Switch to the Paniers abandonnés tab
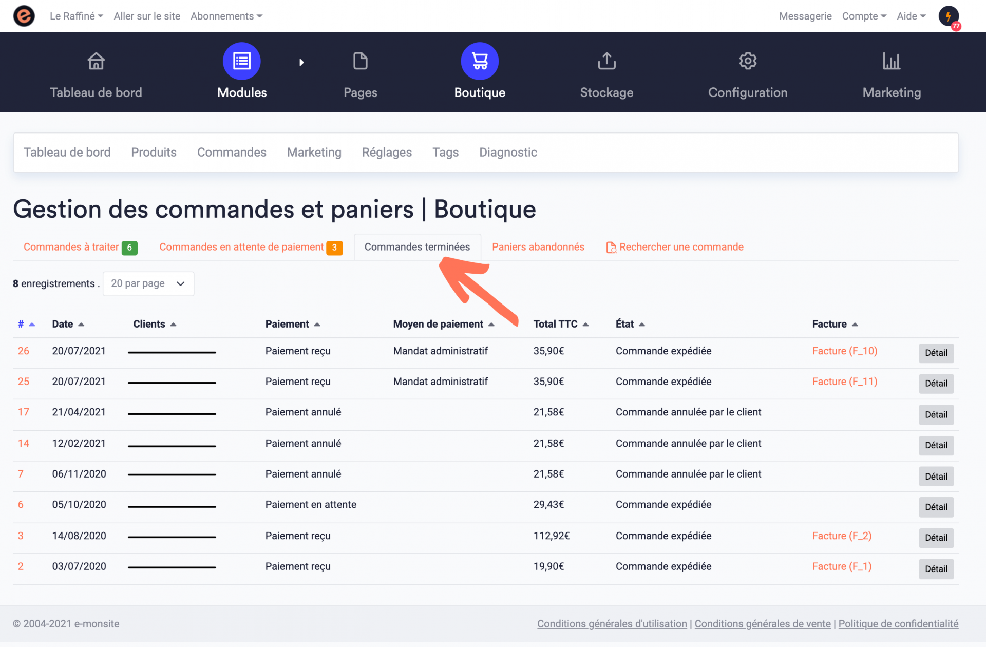986x647 pixels. [538, 247]
